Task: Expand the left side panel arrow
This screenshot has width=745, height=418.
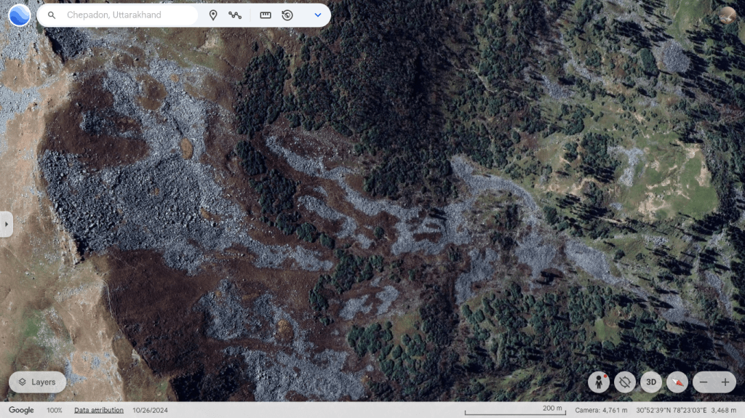Action: click(x=6, y=224)
